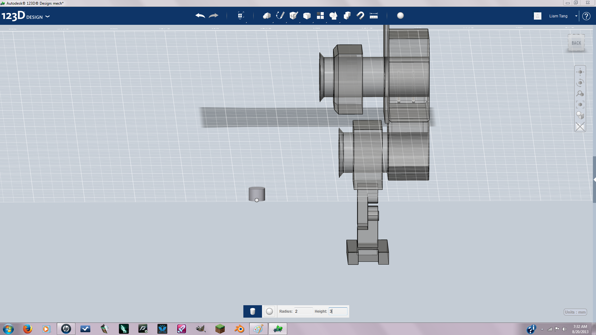
Task: Toggle the hide solids/meshes button
Action: [580, 127]
